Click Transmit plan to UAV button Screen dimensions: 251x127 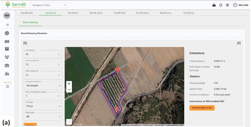point(202,108)
